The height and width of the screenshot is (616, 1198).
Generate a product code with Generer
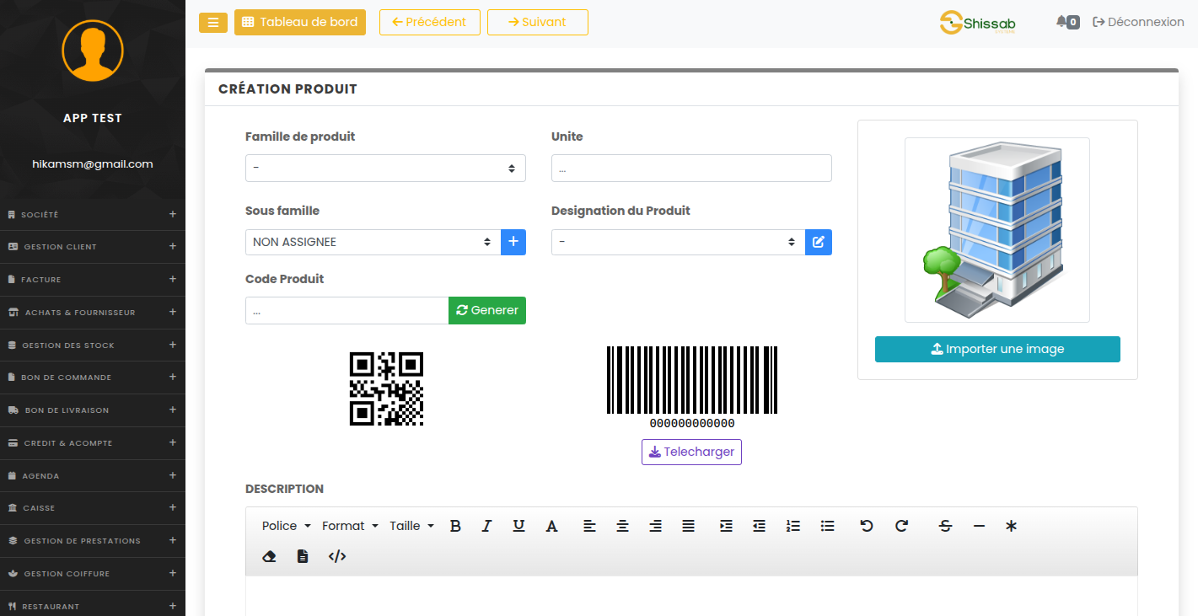[x=487, y=310]
